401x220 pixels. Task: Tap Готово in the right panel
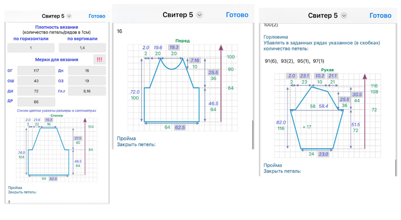[x=380, y=16]
